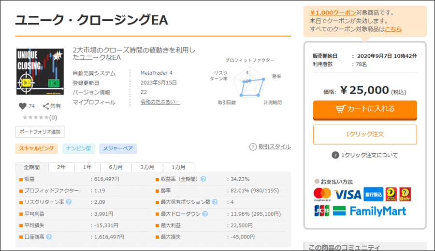
Task: Open author profile 令和のだぶるいー
Action: click(x=160, y=102)
